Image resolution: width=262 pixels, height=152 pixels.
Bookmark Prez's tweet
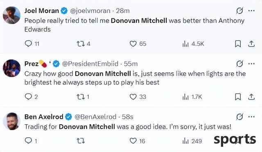[238, 97]
